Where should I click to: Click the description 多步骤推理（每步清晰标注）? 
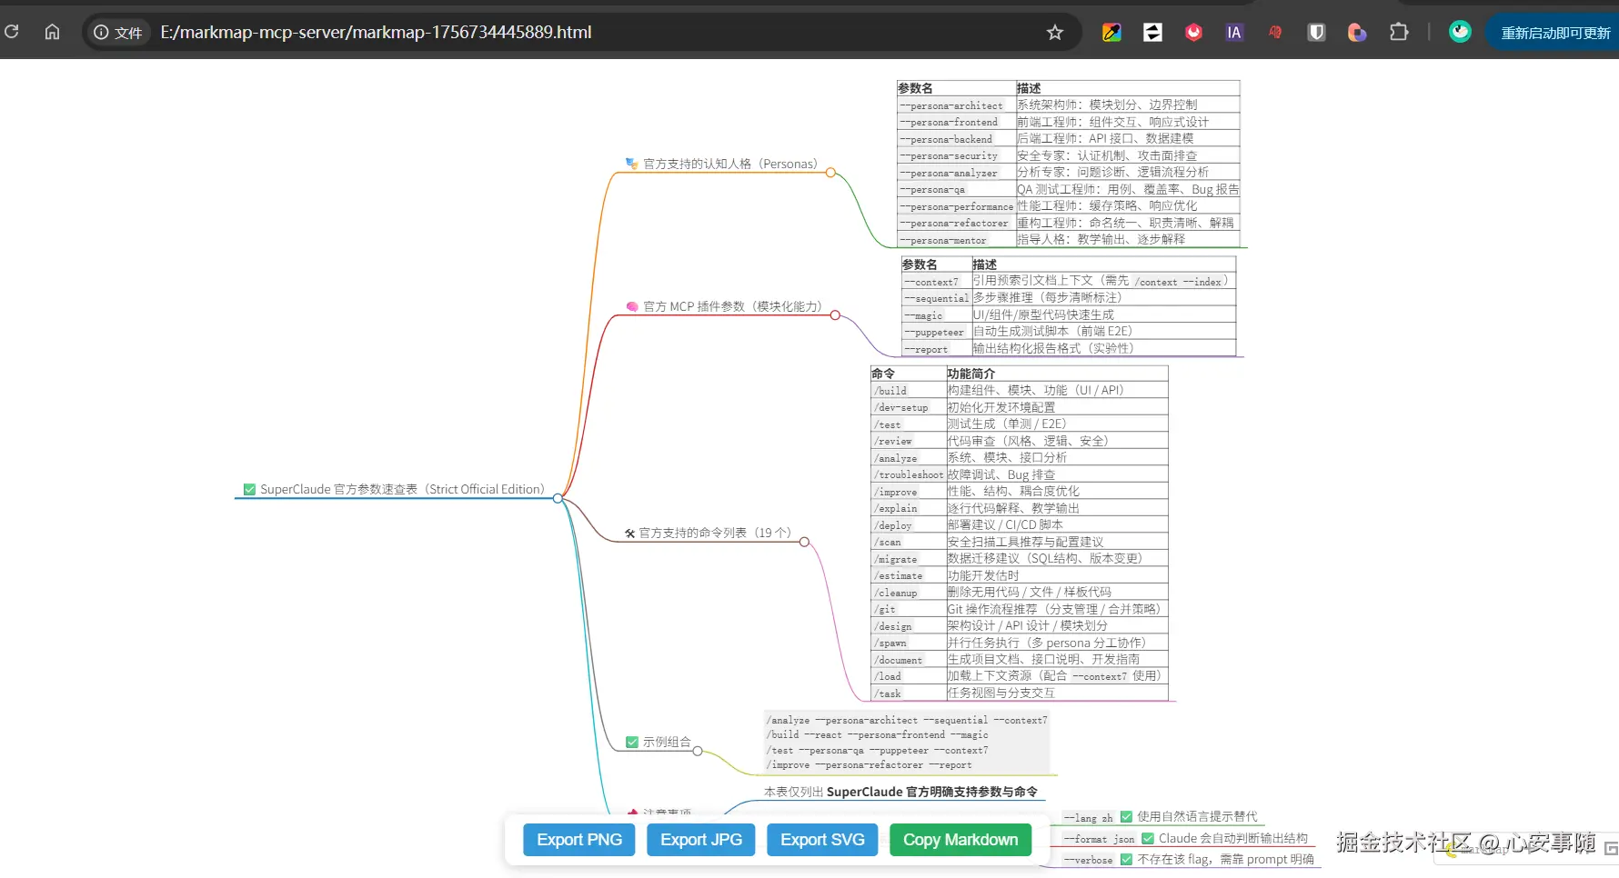pyautogui.click(x=1051, y=297)
